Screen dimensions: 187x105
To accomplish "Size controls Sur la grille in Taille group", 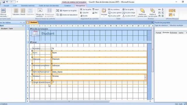I will (x=128, y=9).
